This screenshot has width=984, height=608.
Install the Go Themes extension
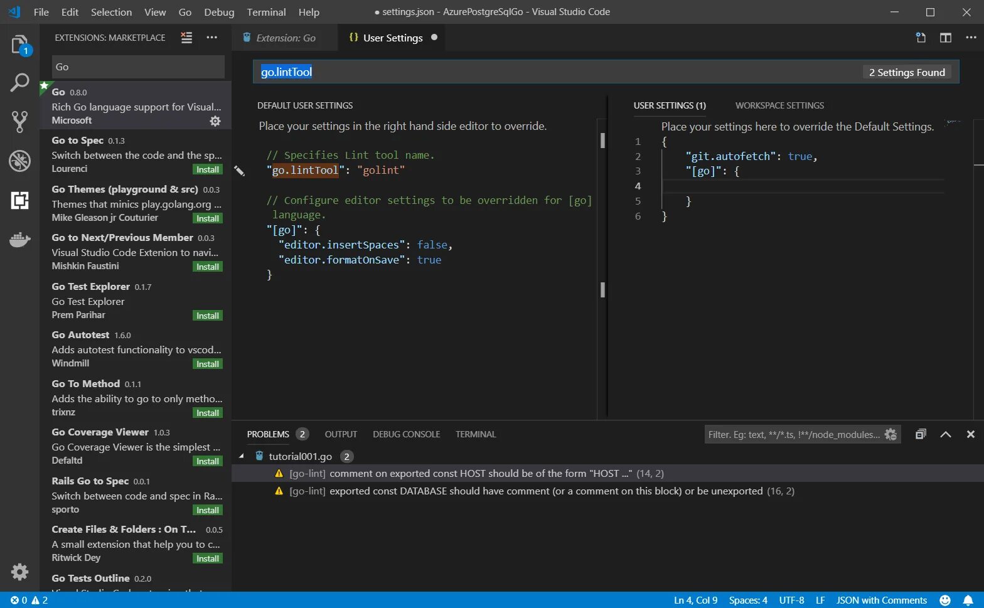[x=208, y=218]
